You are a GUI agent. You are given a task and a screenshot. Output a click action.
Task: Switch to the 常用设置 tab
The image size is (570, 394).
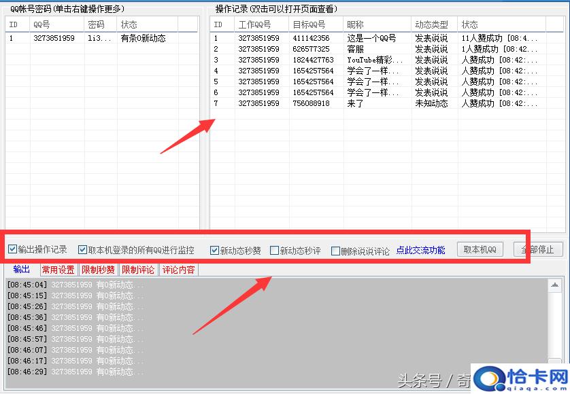(x=58, y=270)
